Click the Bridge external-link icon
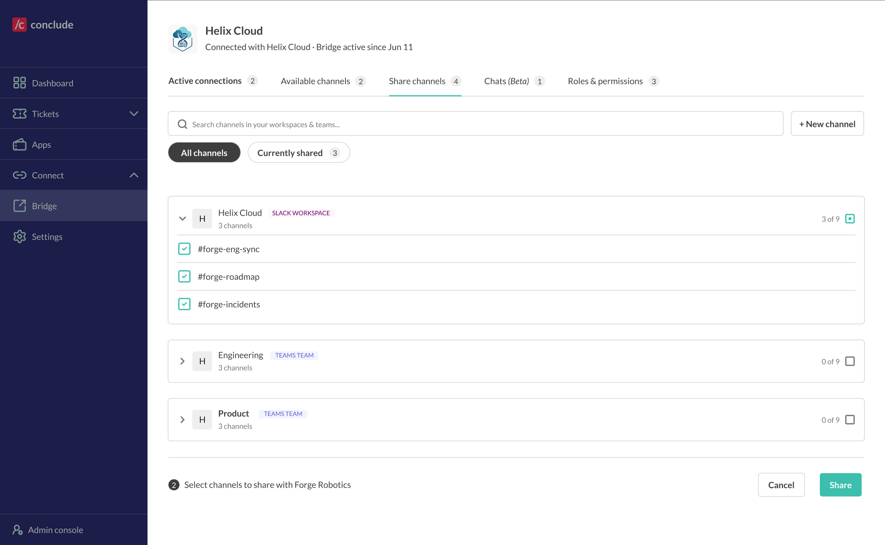 19,206
